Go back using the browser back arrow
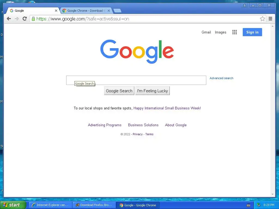Image resolution: width=279 pixels, height=209 pixels. point(9,19)
